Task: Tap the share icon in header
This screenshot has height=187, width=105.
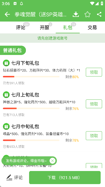Action: (x=99, y=14)
